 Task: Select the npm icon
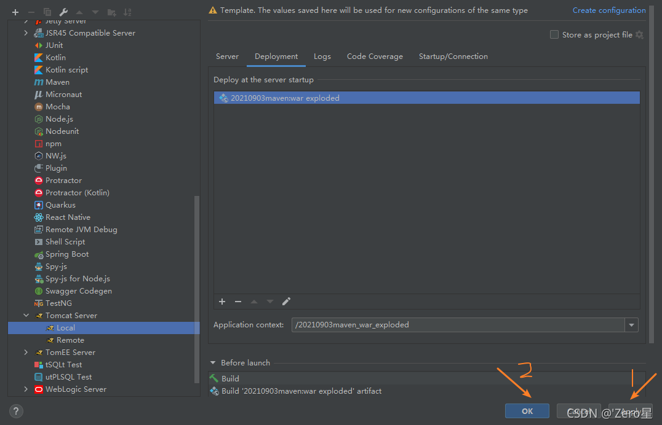coord(38,144)
